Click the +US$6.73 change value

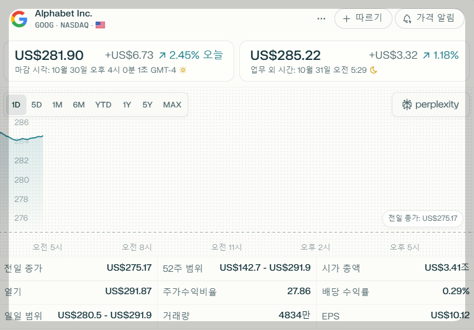129,55
